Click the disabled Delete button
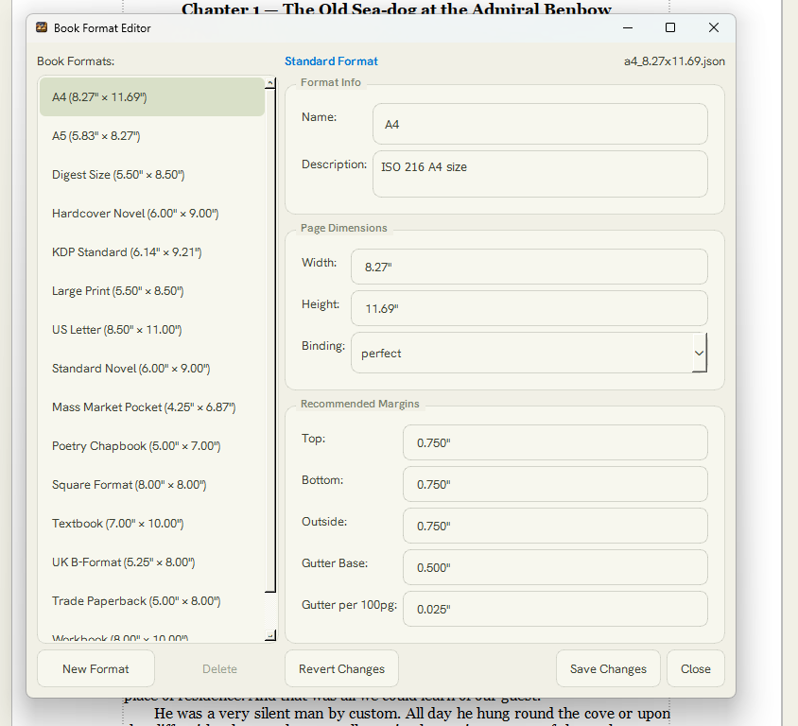This screenshot has width=798, height=726. [219, 668]
